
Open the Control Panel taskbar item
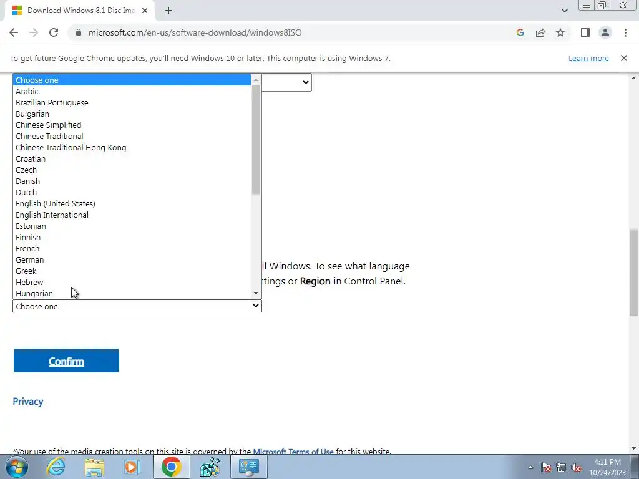click(249, 467)
